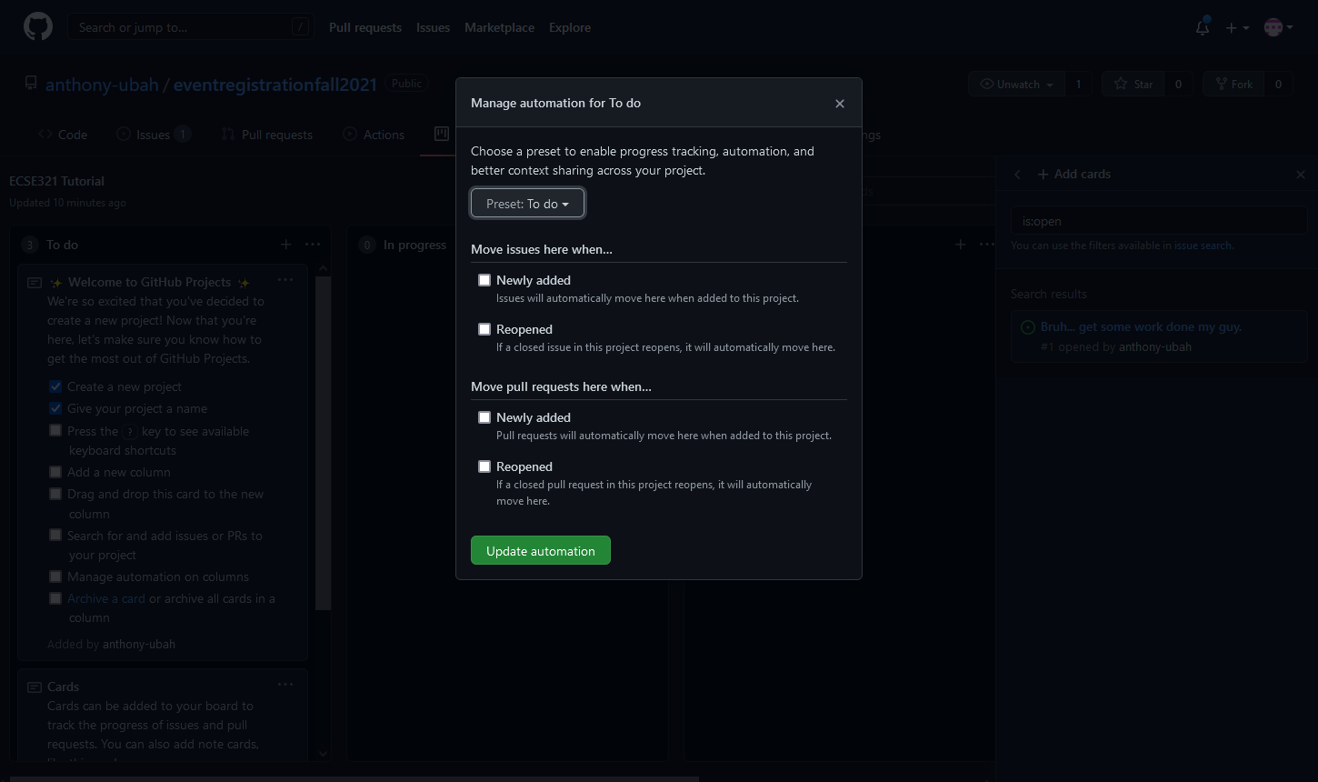Expand the Unwatch dropdown
The height and width of the screenshot is (782, 1318).
[x=1016, y=85]
